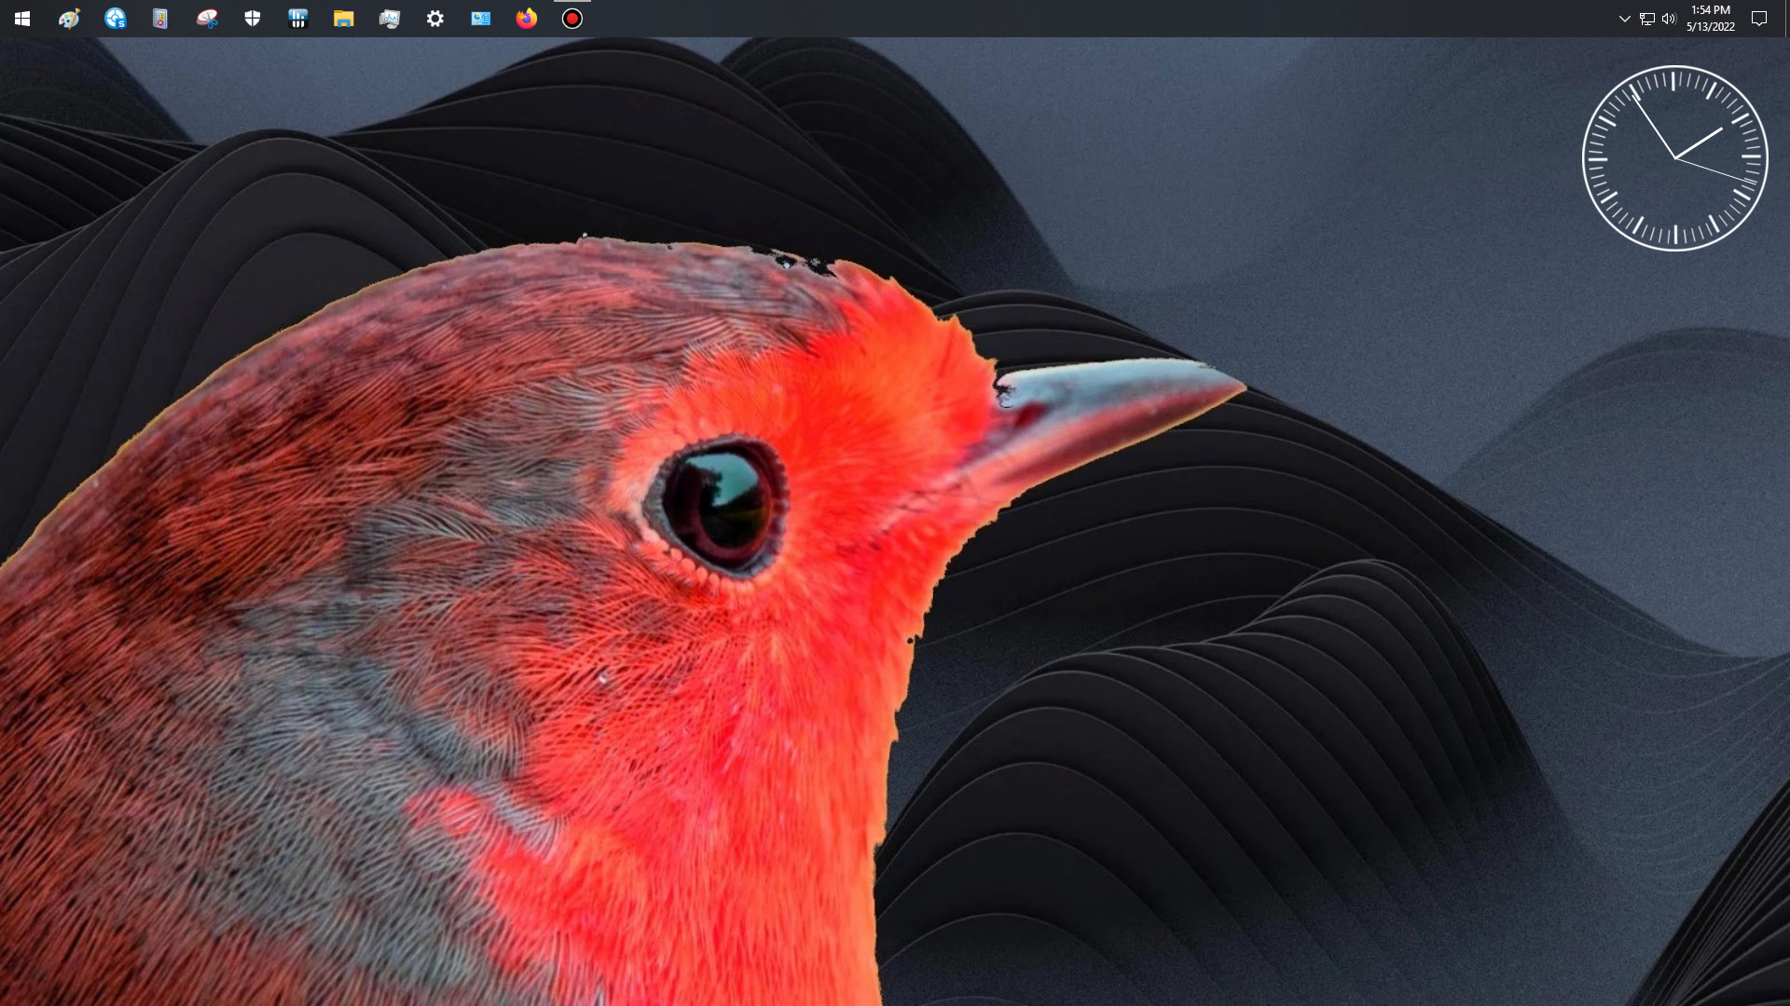Screen dimensions: 1790x1006
Task: Open network status tray icon
Action: [x=1646, y=19]
